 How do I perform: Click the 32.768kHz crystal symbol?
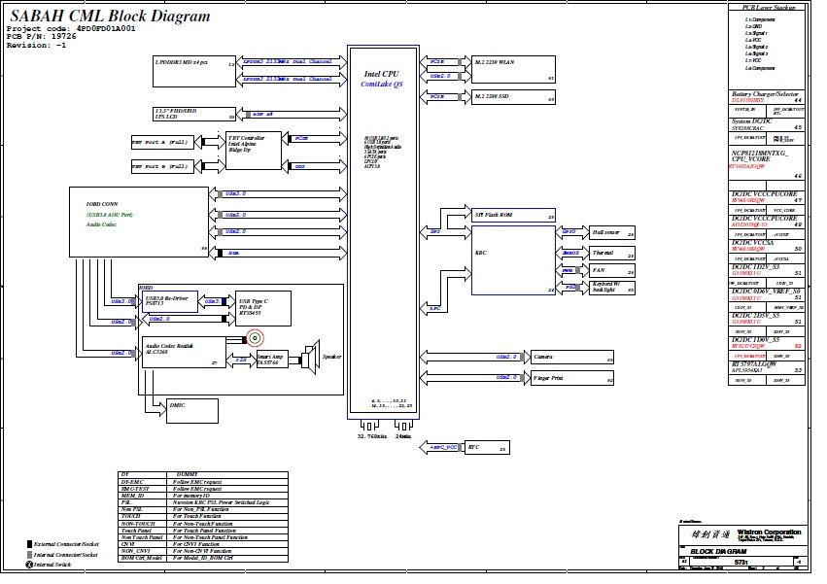[370, 427]
